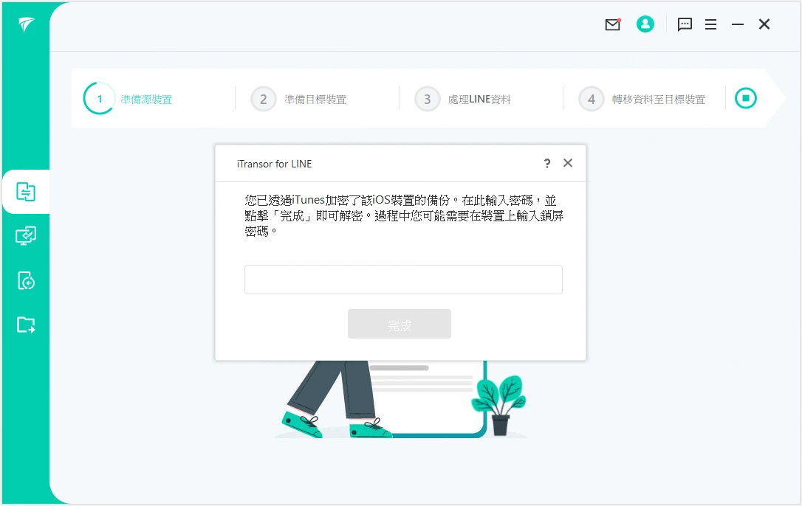Click step 2 準備目標裝置
Image resolution: width=802 pixels, height=506 pixels.
[298, 99]
